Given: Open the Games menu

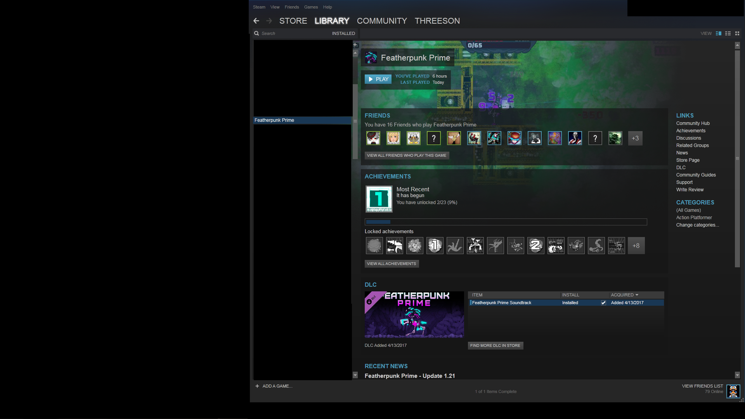Looking at the screenshot, I should [x=311, y=7].
